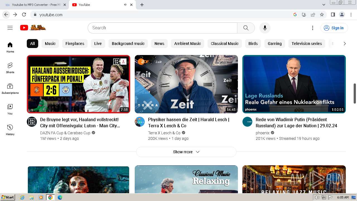Open History in sidebar
The height and width of the screenshot is (201, 357).
(x=10, y=130)
